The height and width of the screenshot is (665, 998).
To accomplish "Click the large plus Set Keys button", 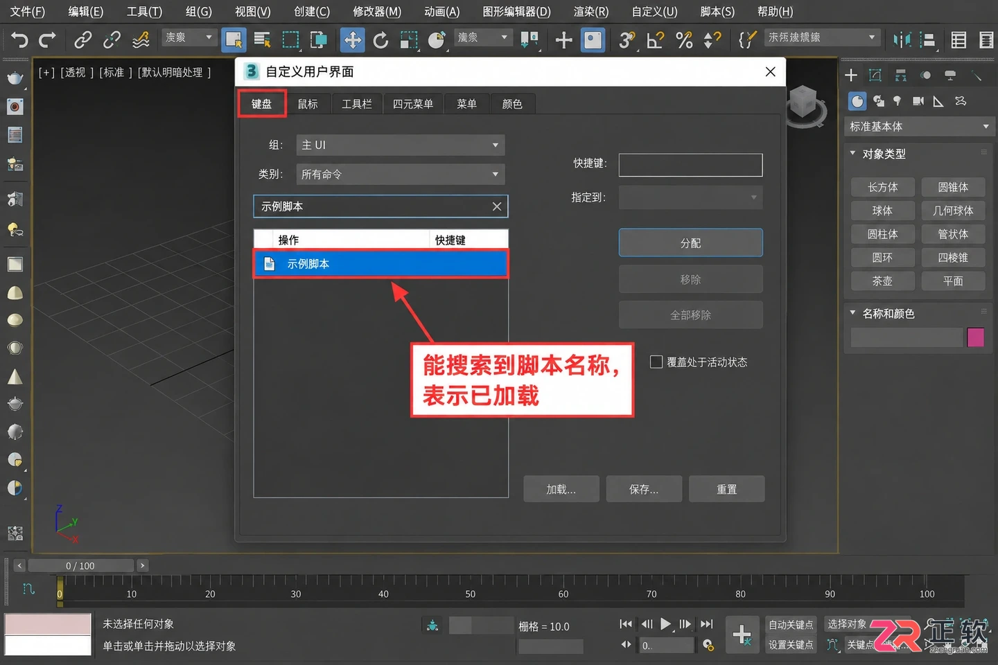I will click(x=742, y=635).
